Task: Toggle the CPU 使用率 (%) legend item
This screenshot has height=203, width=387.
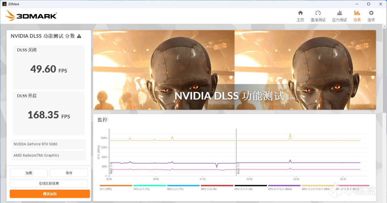Action: 251,187
